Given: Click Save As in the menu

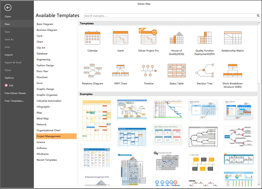Looking at the screenshot, I should coord(9,39).
